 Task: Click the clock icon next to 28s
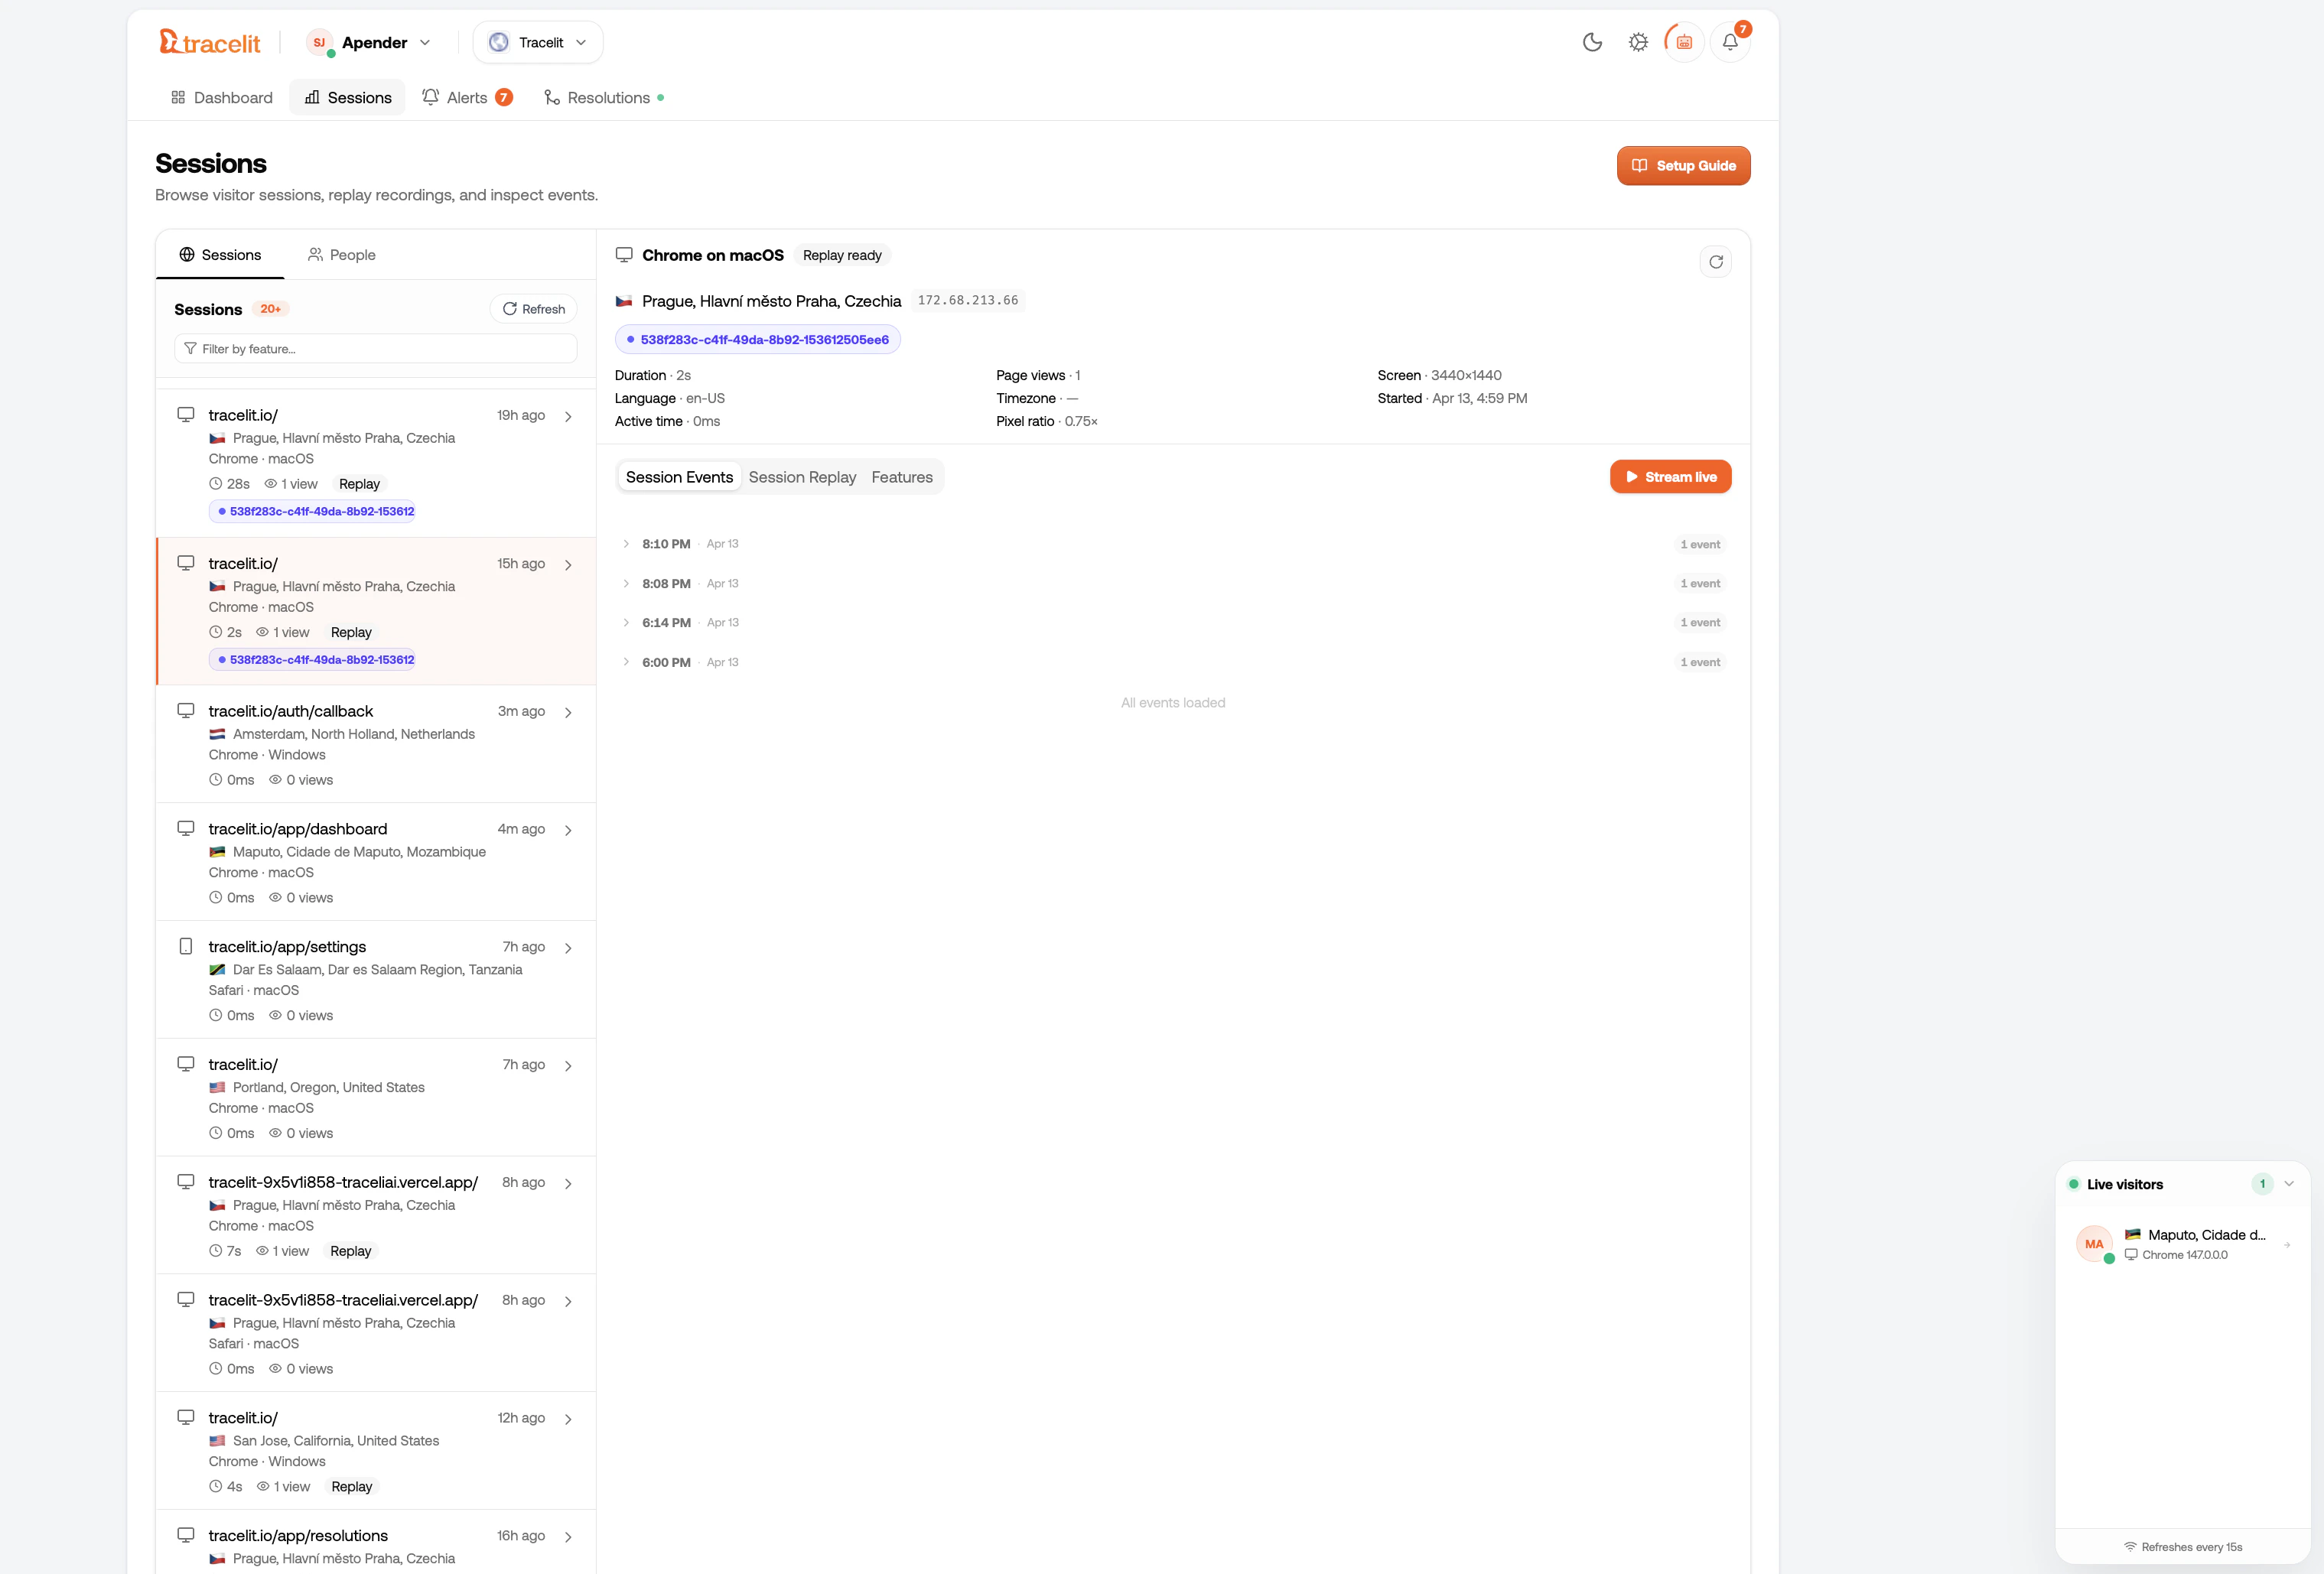click(215, 484)
